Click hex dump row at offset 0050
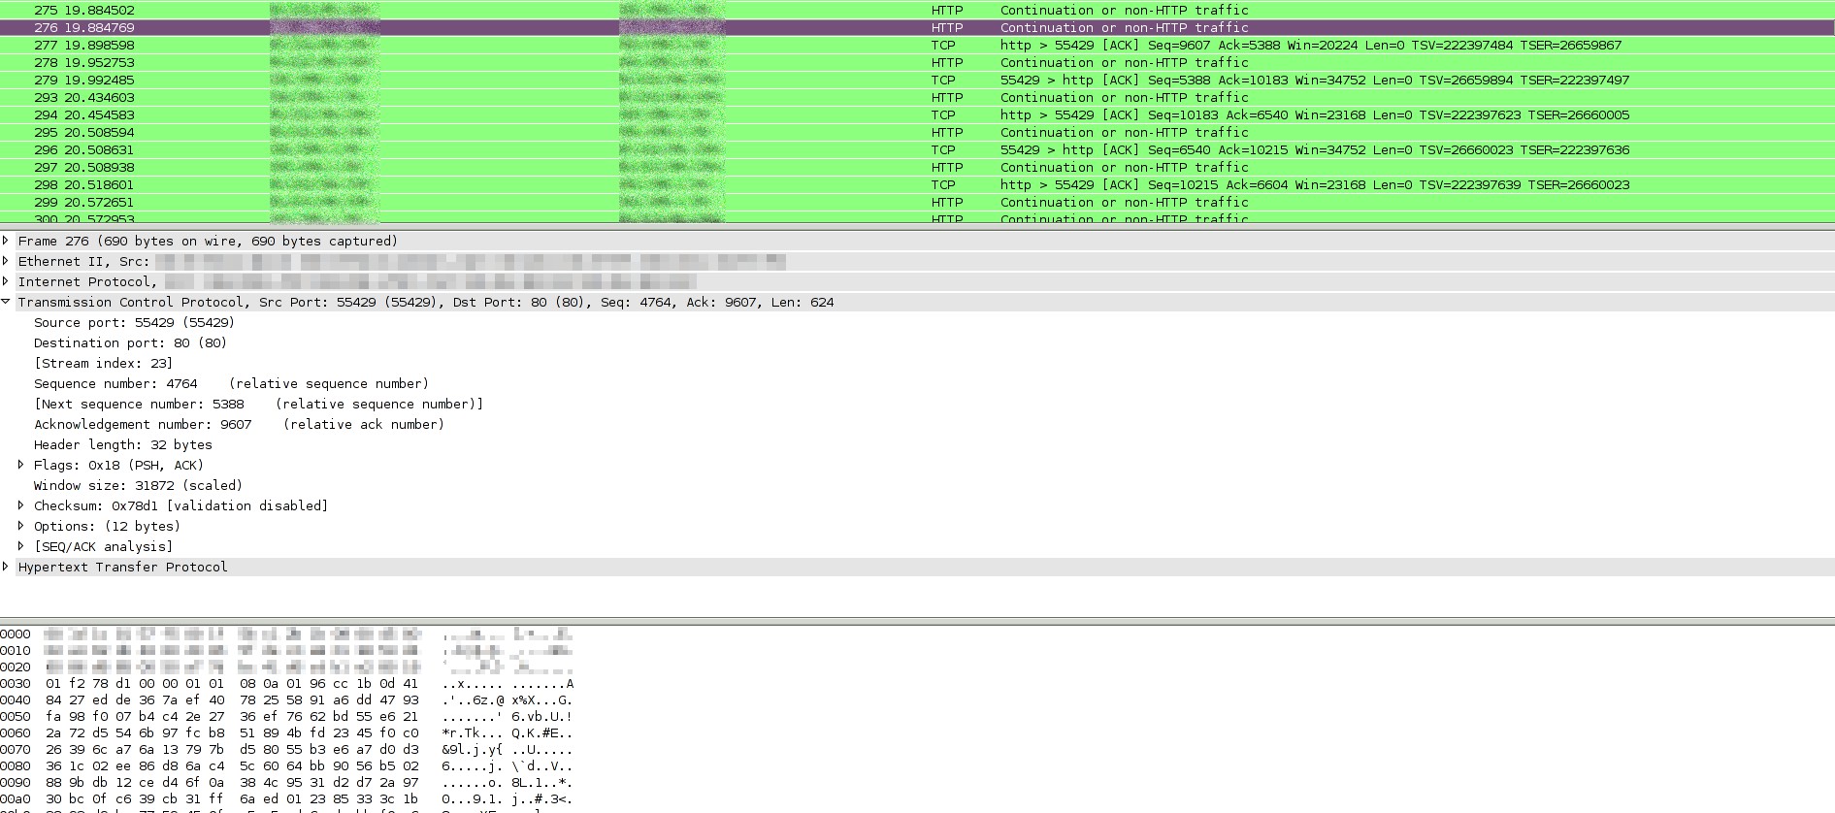The width and height of the screenshot is (1835, 813). pyautogui.click(x=287, y=716)
